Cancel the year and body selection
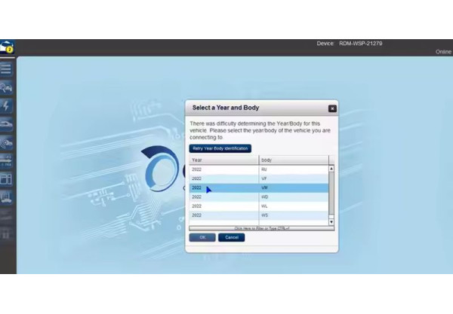 [x=231, y=237]
